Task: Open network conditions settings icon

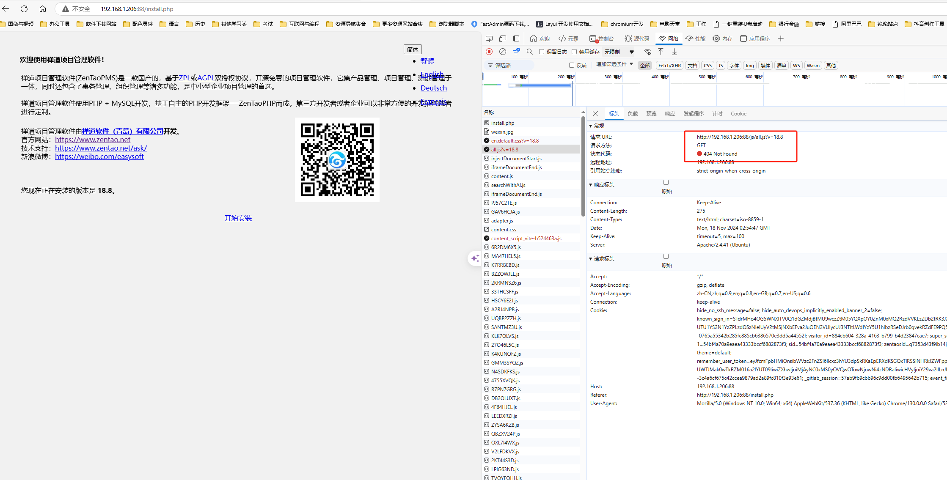Action: tap(647, 52)
